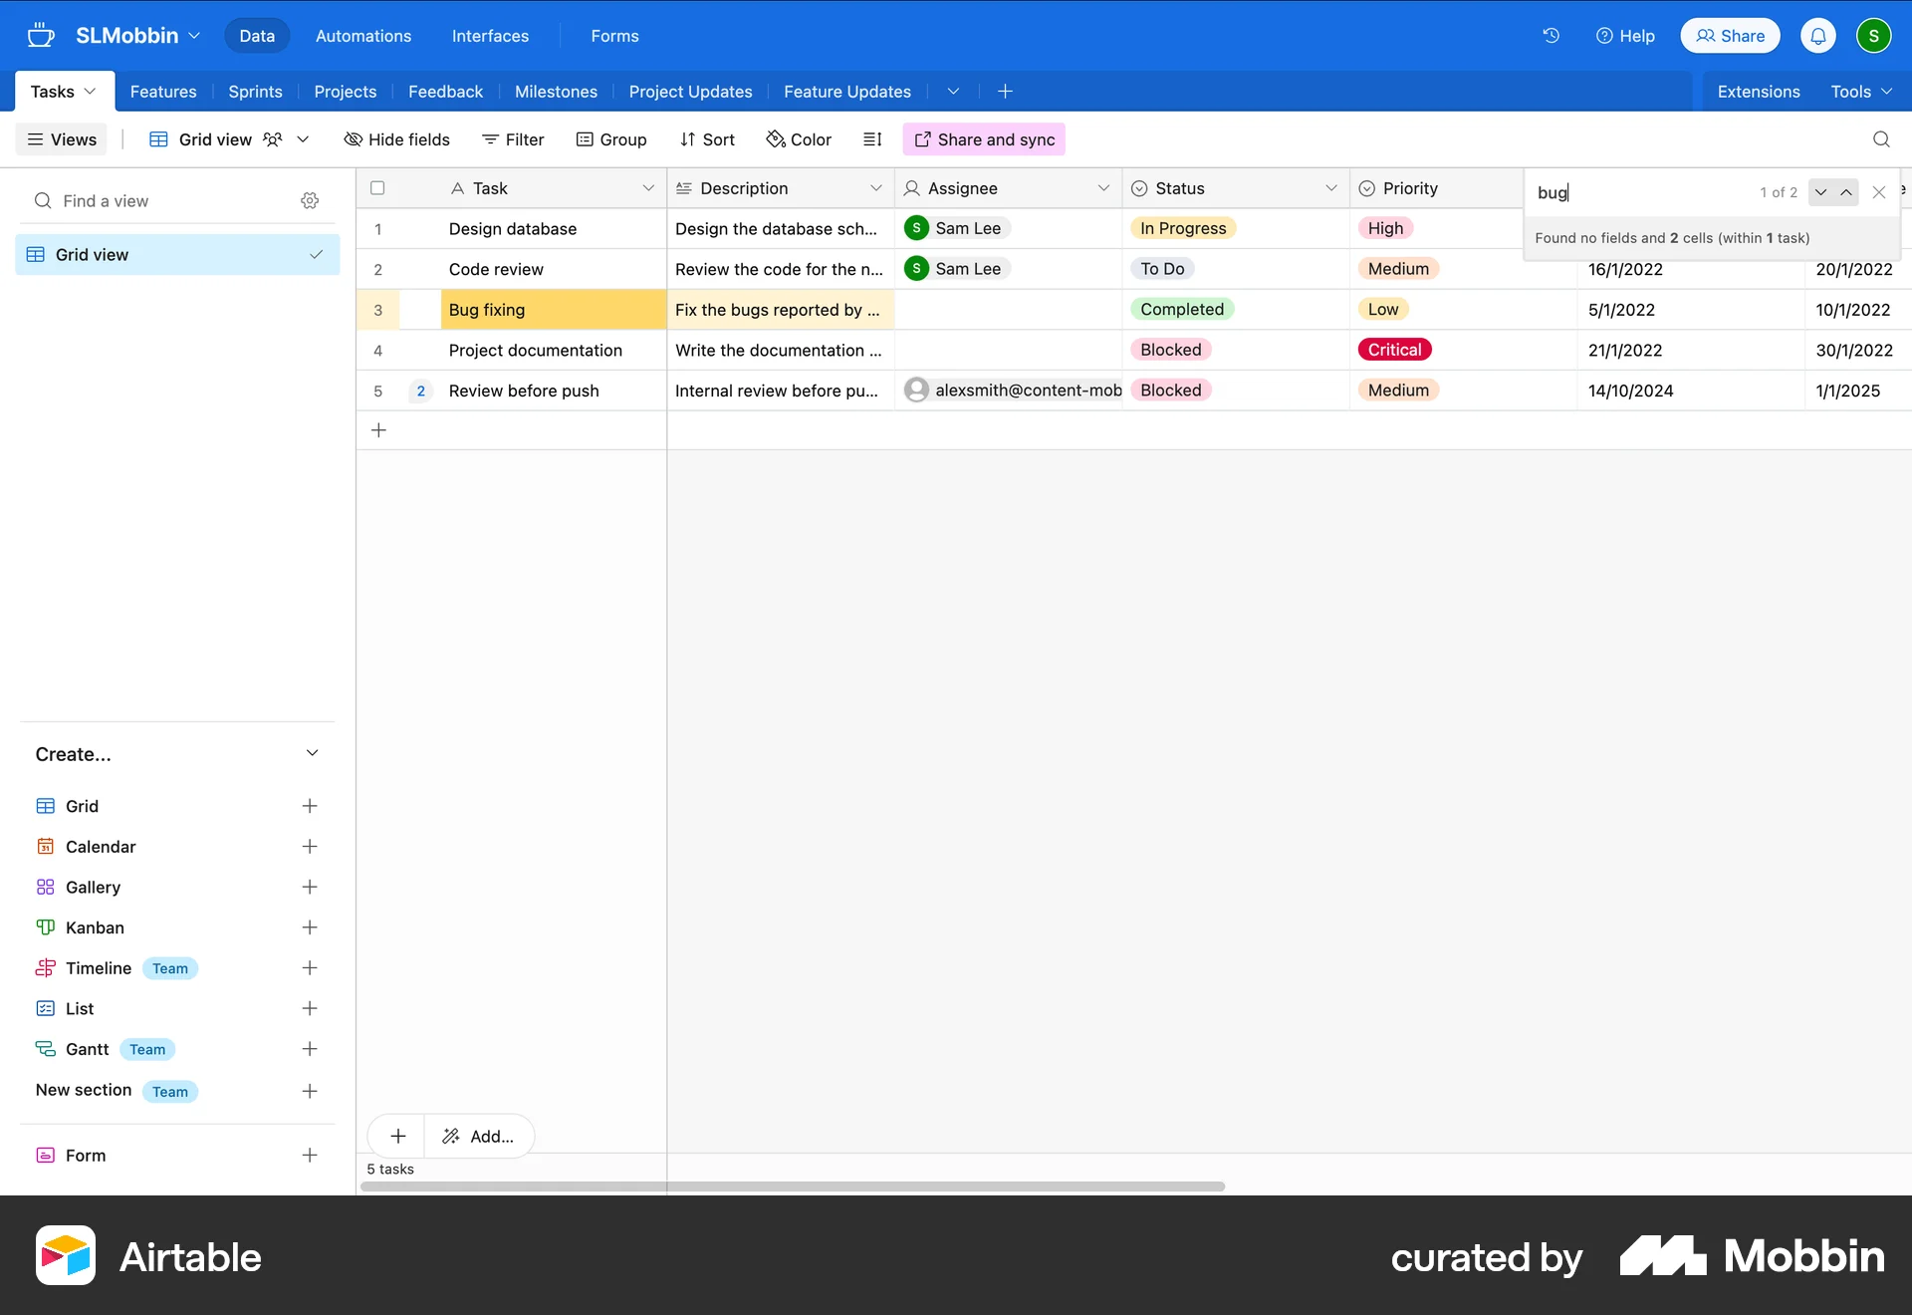Collapse the Create section

coord(313,754)
